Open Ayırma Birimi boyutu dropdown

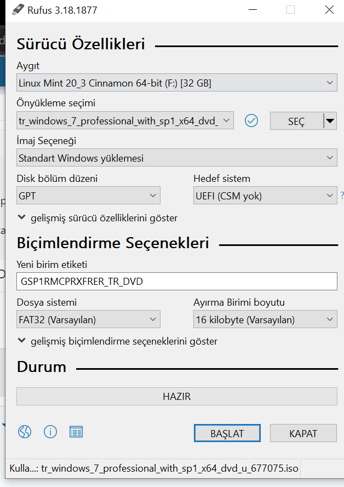click(x=265, y=319)
